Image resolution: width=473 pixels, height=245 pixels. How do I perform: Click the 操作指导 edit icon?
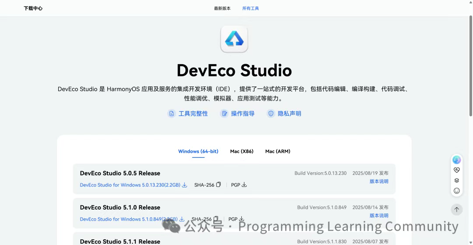point(224,114)
